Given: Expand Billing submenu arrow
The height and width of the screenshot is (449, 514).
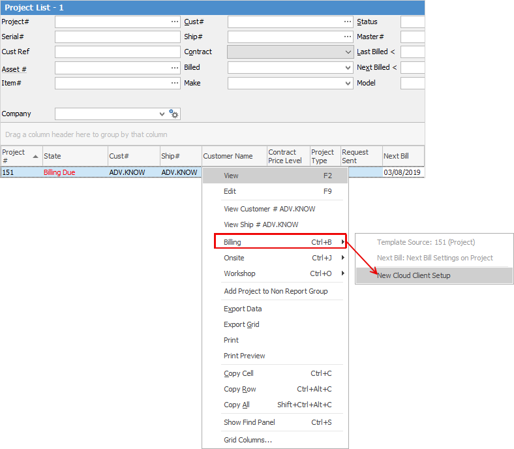Looking at the screenshot, I should (x=343, y=242).
